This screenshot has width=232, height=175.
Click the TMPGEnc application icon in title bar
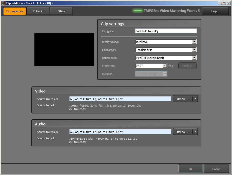pyautogui.click(x=3, y=3)
